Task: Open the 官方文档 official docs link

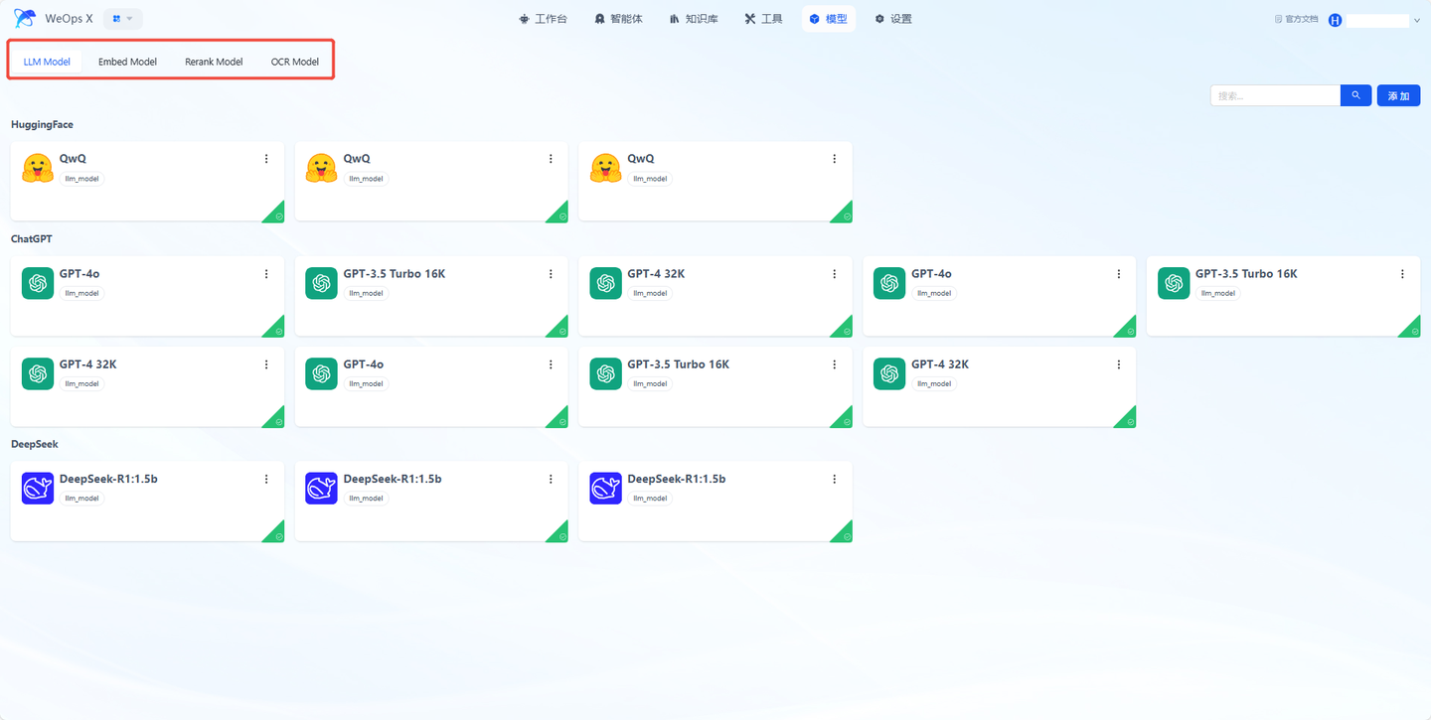Action: [x=1296, y=19]
